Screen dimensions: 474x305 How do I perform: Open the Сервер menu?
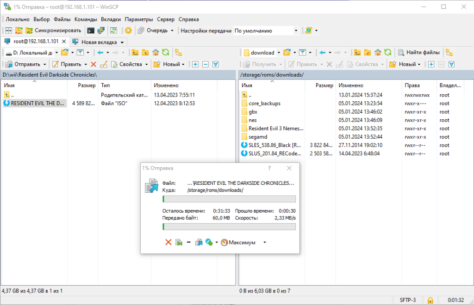click(x=166, y=19)
